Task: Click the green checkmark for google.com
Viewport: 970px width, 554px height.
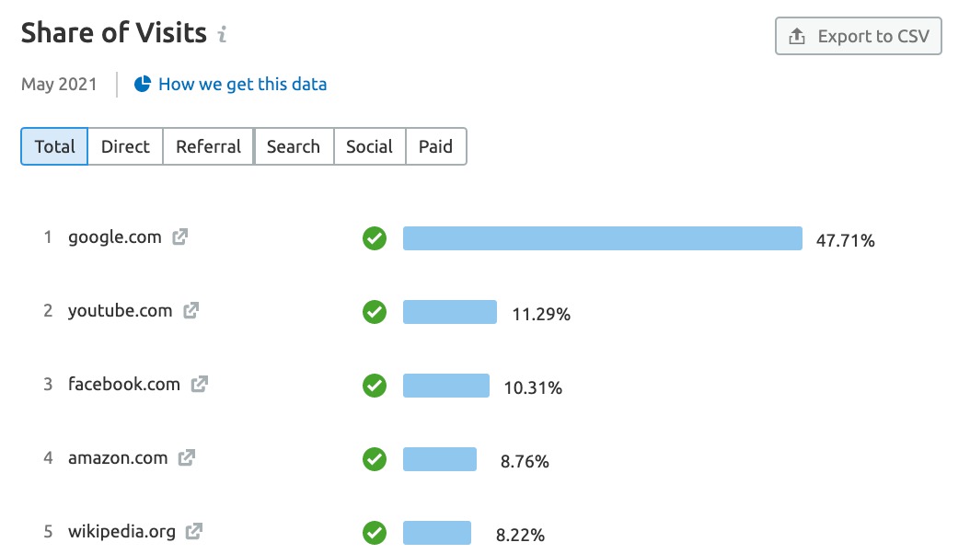Action: 375,238
